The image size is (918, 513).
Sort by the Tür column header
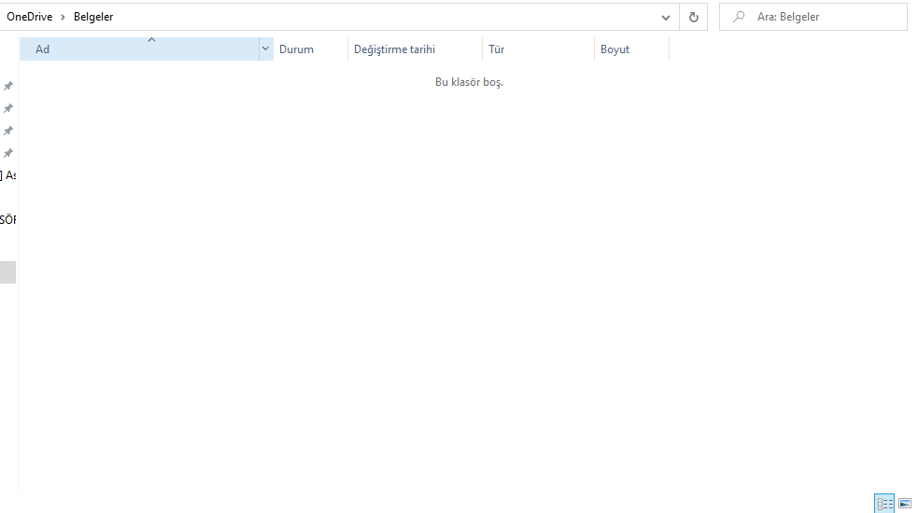[x=538, y=49]
